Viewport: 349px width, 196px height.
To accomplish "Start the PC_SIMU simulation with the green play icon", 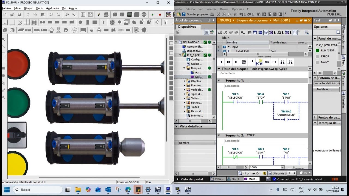I will pyautogui.click(x=152, y=14).
